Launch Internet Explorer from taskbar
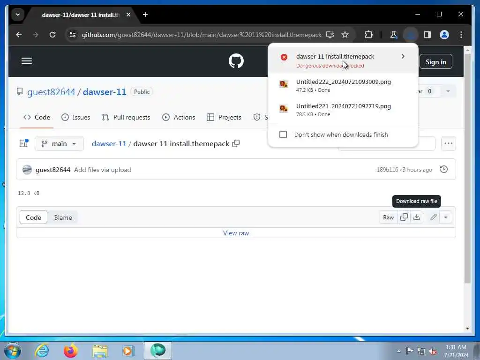Screen dimensions: 480x360 click(42, 351)
